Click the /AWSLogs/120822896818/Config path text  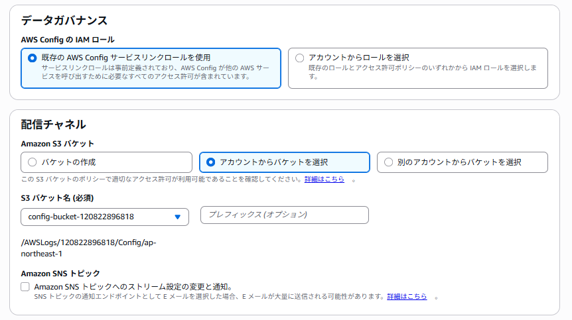click(x=88, y=248)
